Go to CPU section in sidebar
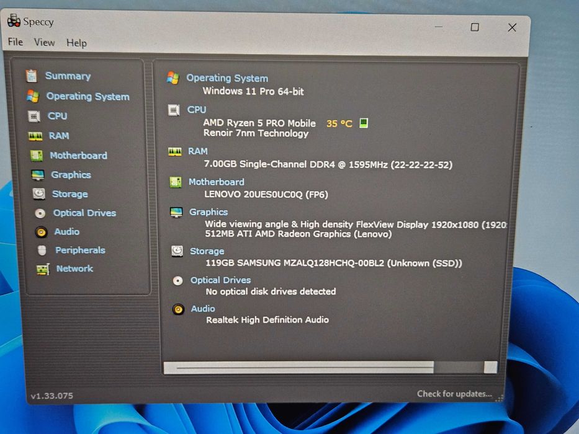Image resolution: width=579 pixels, height=434 pixels. (57, 117)
